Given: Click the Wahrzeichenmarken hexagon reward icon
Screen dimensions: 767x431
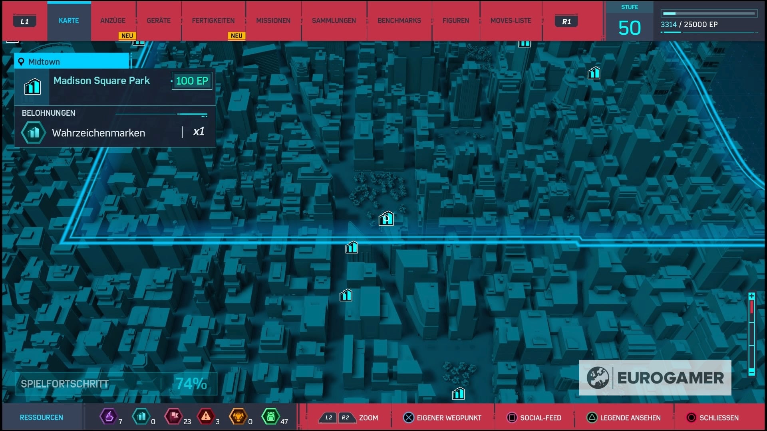Looking at the screenshot, I should pyautogui.click(x=34, y=132).
